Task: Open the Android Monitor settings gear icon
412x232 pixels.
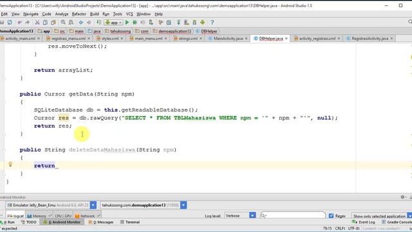Action: [403, 197]
